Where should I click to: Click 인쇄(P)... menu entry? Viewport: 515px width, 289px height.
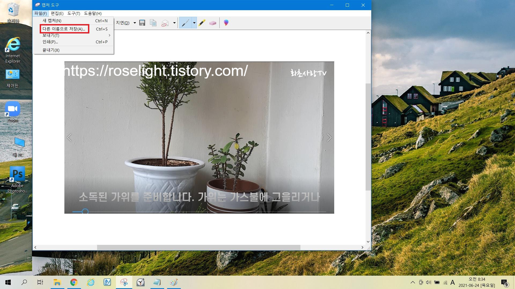pyautogui.click(x=50, y=42)
